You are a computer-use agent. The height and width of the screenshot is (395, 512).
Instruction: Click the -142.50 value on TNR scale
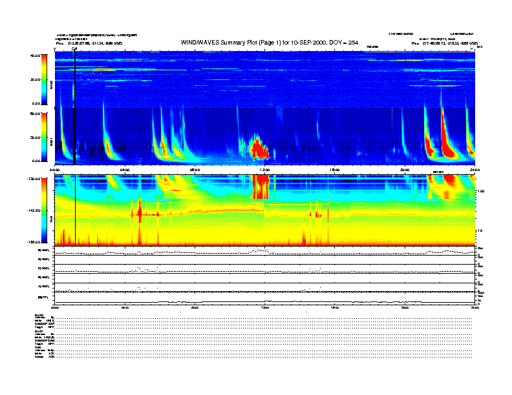click(x=34, y=210)
